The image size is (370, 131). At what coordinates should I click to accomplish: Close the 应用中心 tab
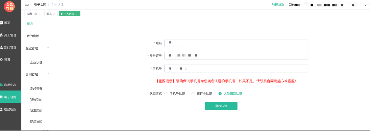pyautogui.click(x=40, y=14)
